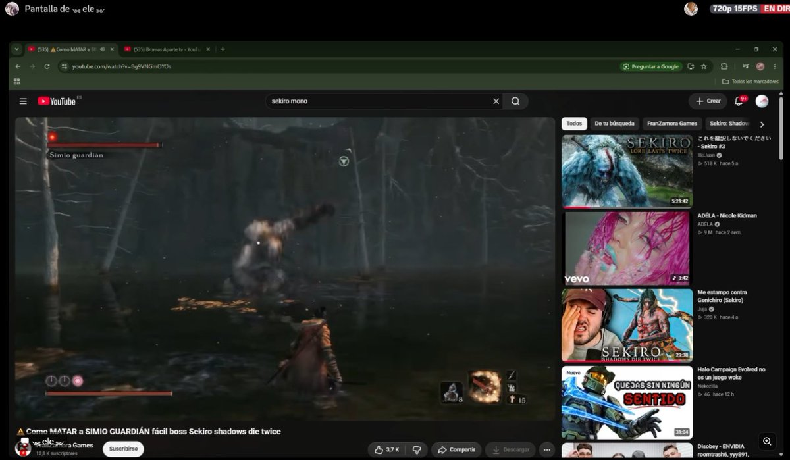Click the Descargar download button
Screen dimensions: 790x460
click(511, 449)
